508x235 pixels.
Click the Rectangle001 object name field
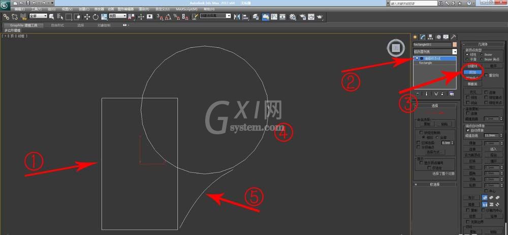coord(432,44)
